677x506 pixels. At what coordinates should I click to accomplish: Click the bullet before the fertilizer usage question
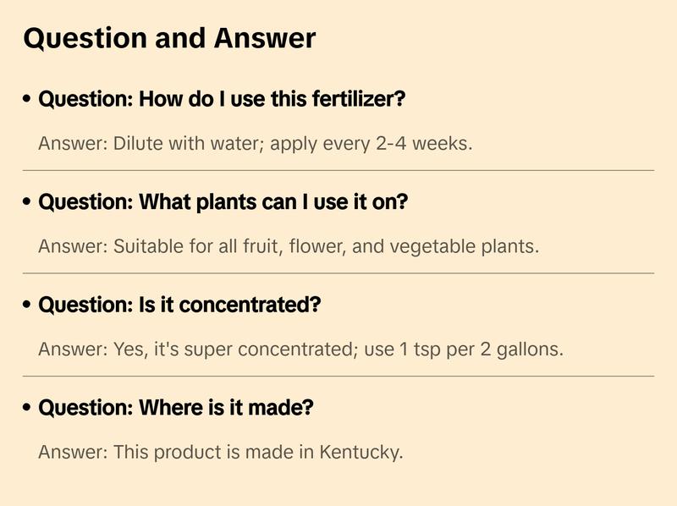pos(28,100)
